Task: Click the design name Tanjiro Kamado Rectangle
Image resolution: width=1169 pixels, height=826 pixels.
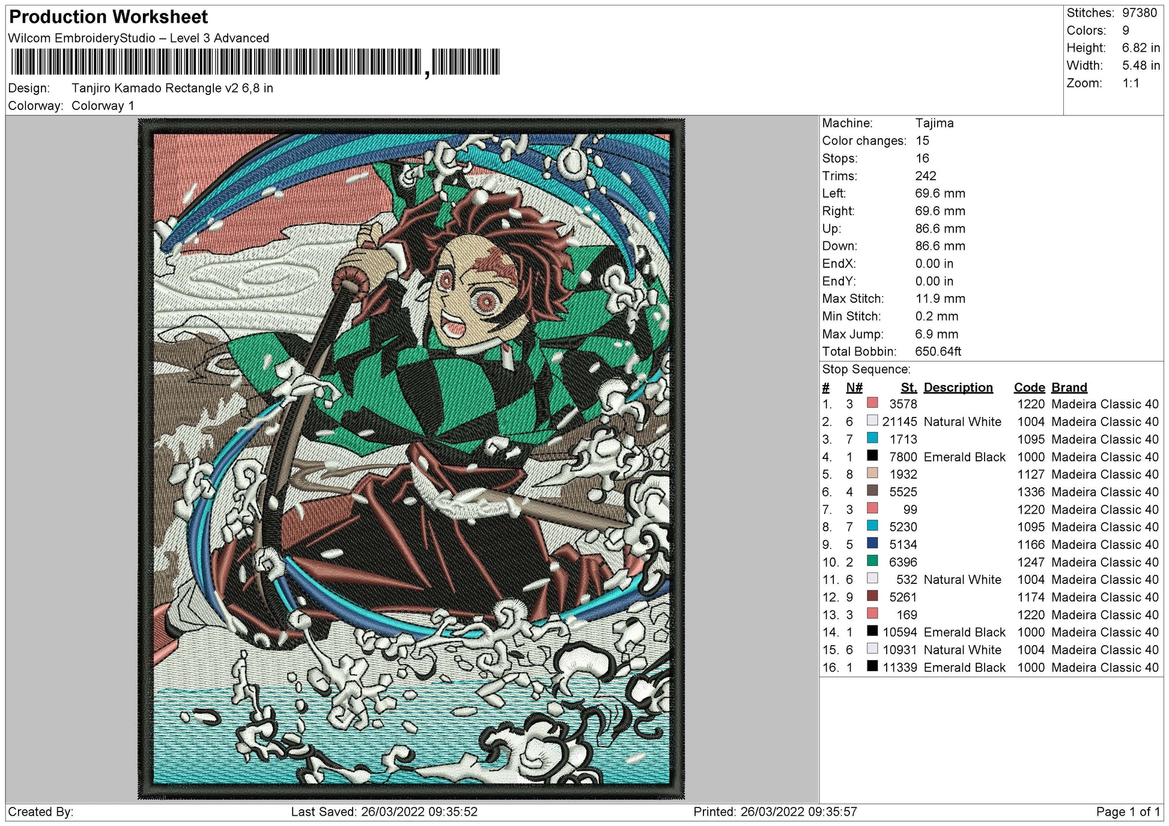Action: pyautogui.click(x=172, y=88)
